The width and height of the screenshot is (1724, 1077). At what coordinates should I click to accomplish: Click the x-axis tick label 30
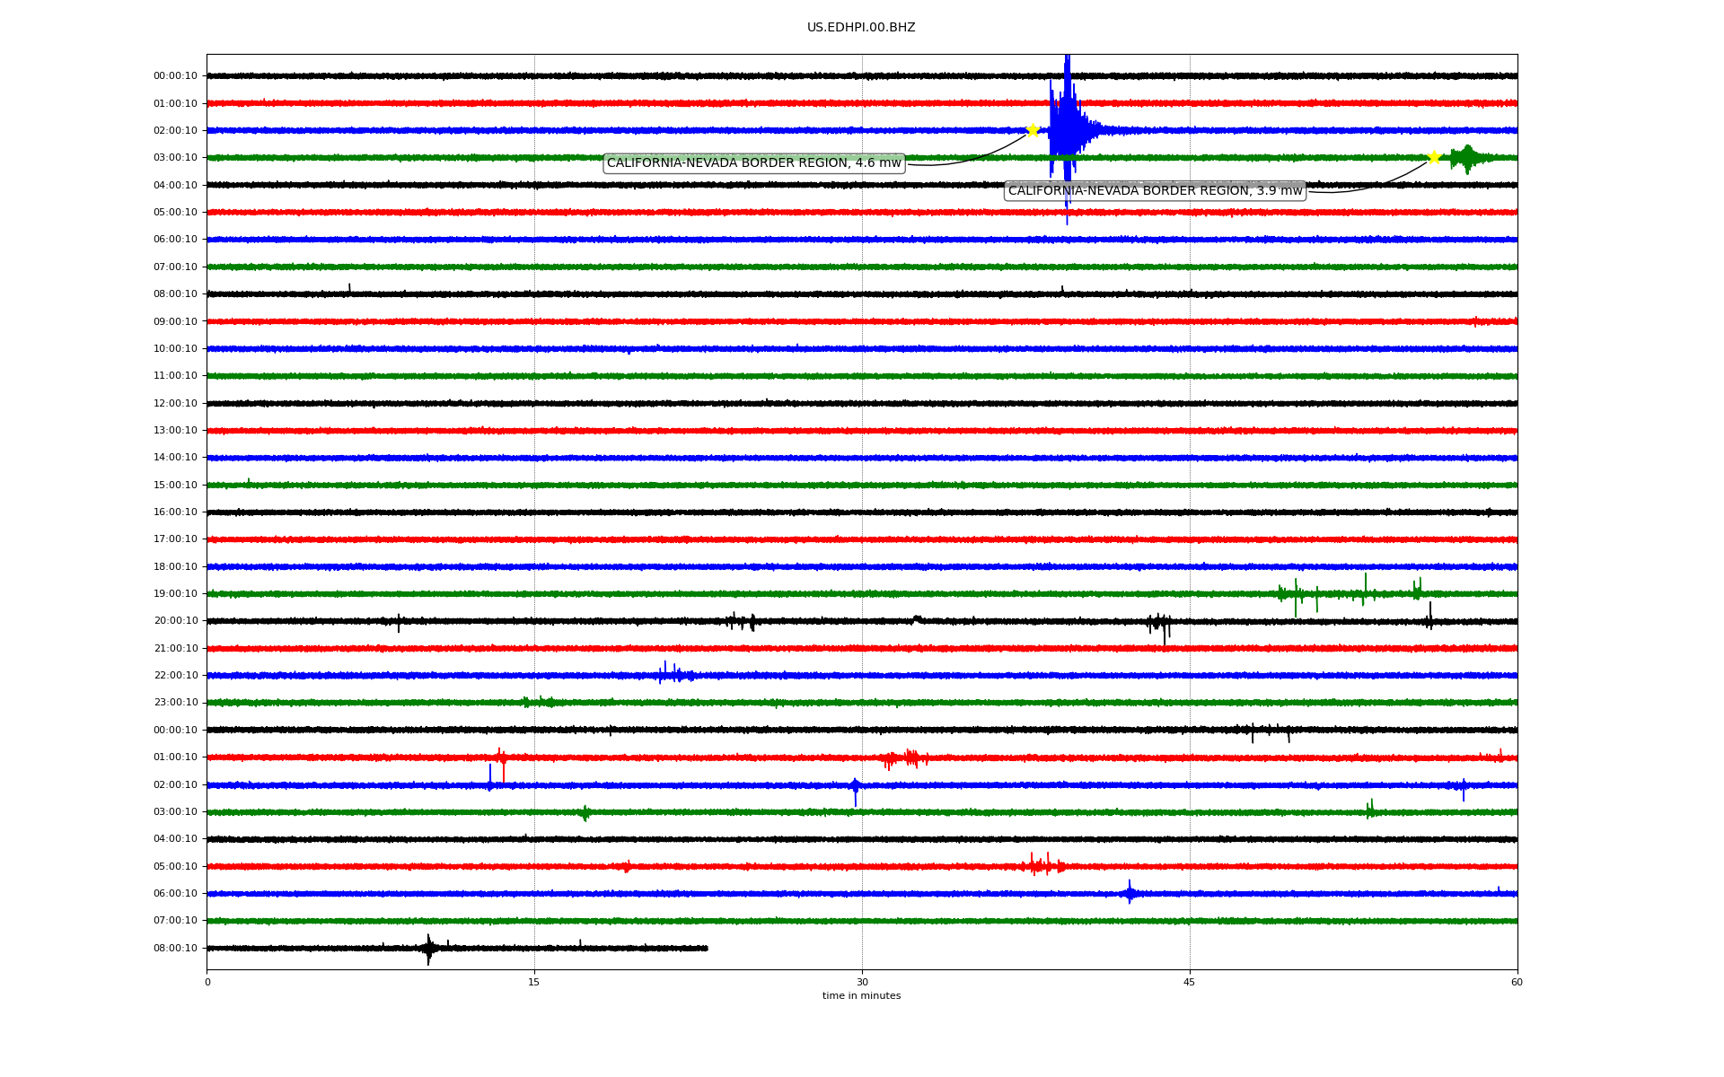pos(862,982)
